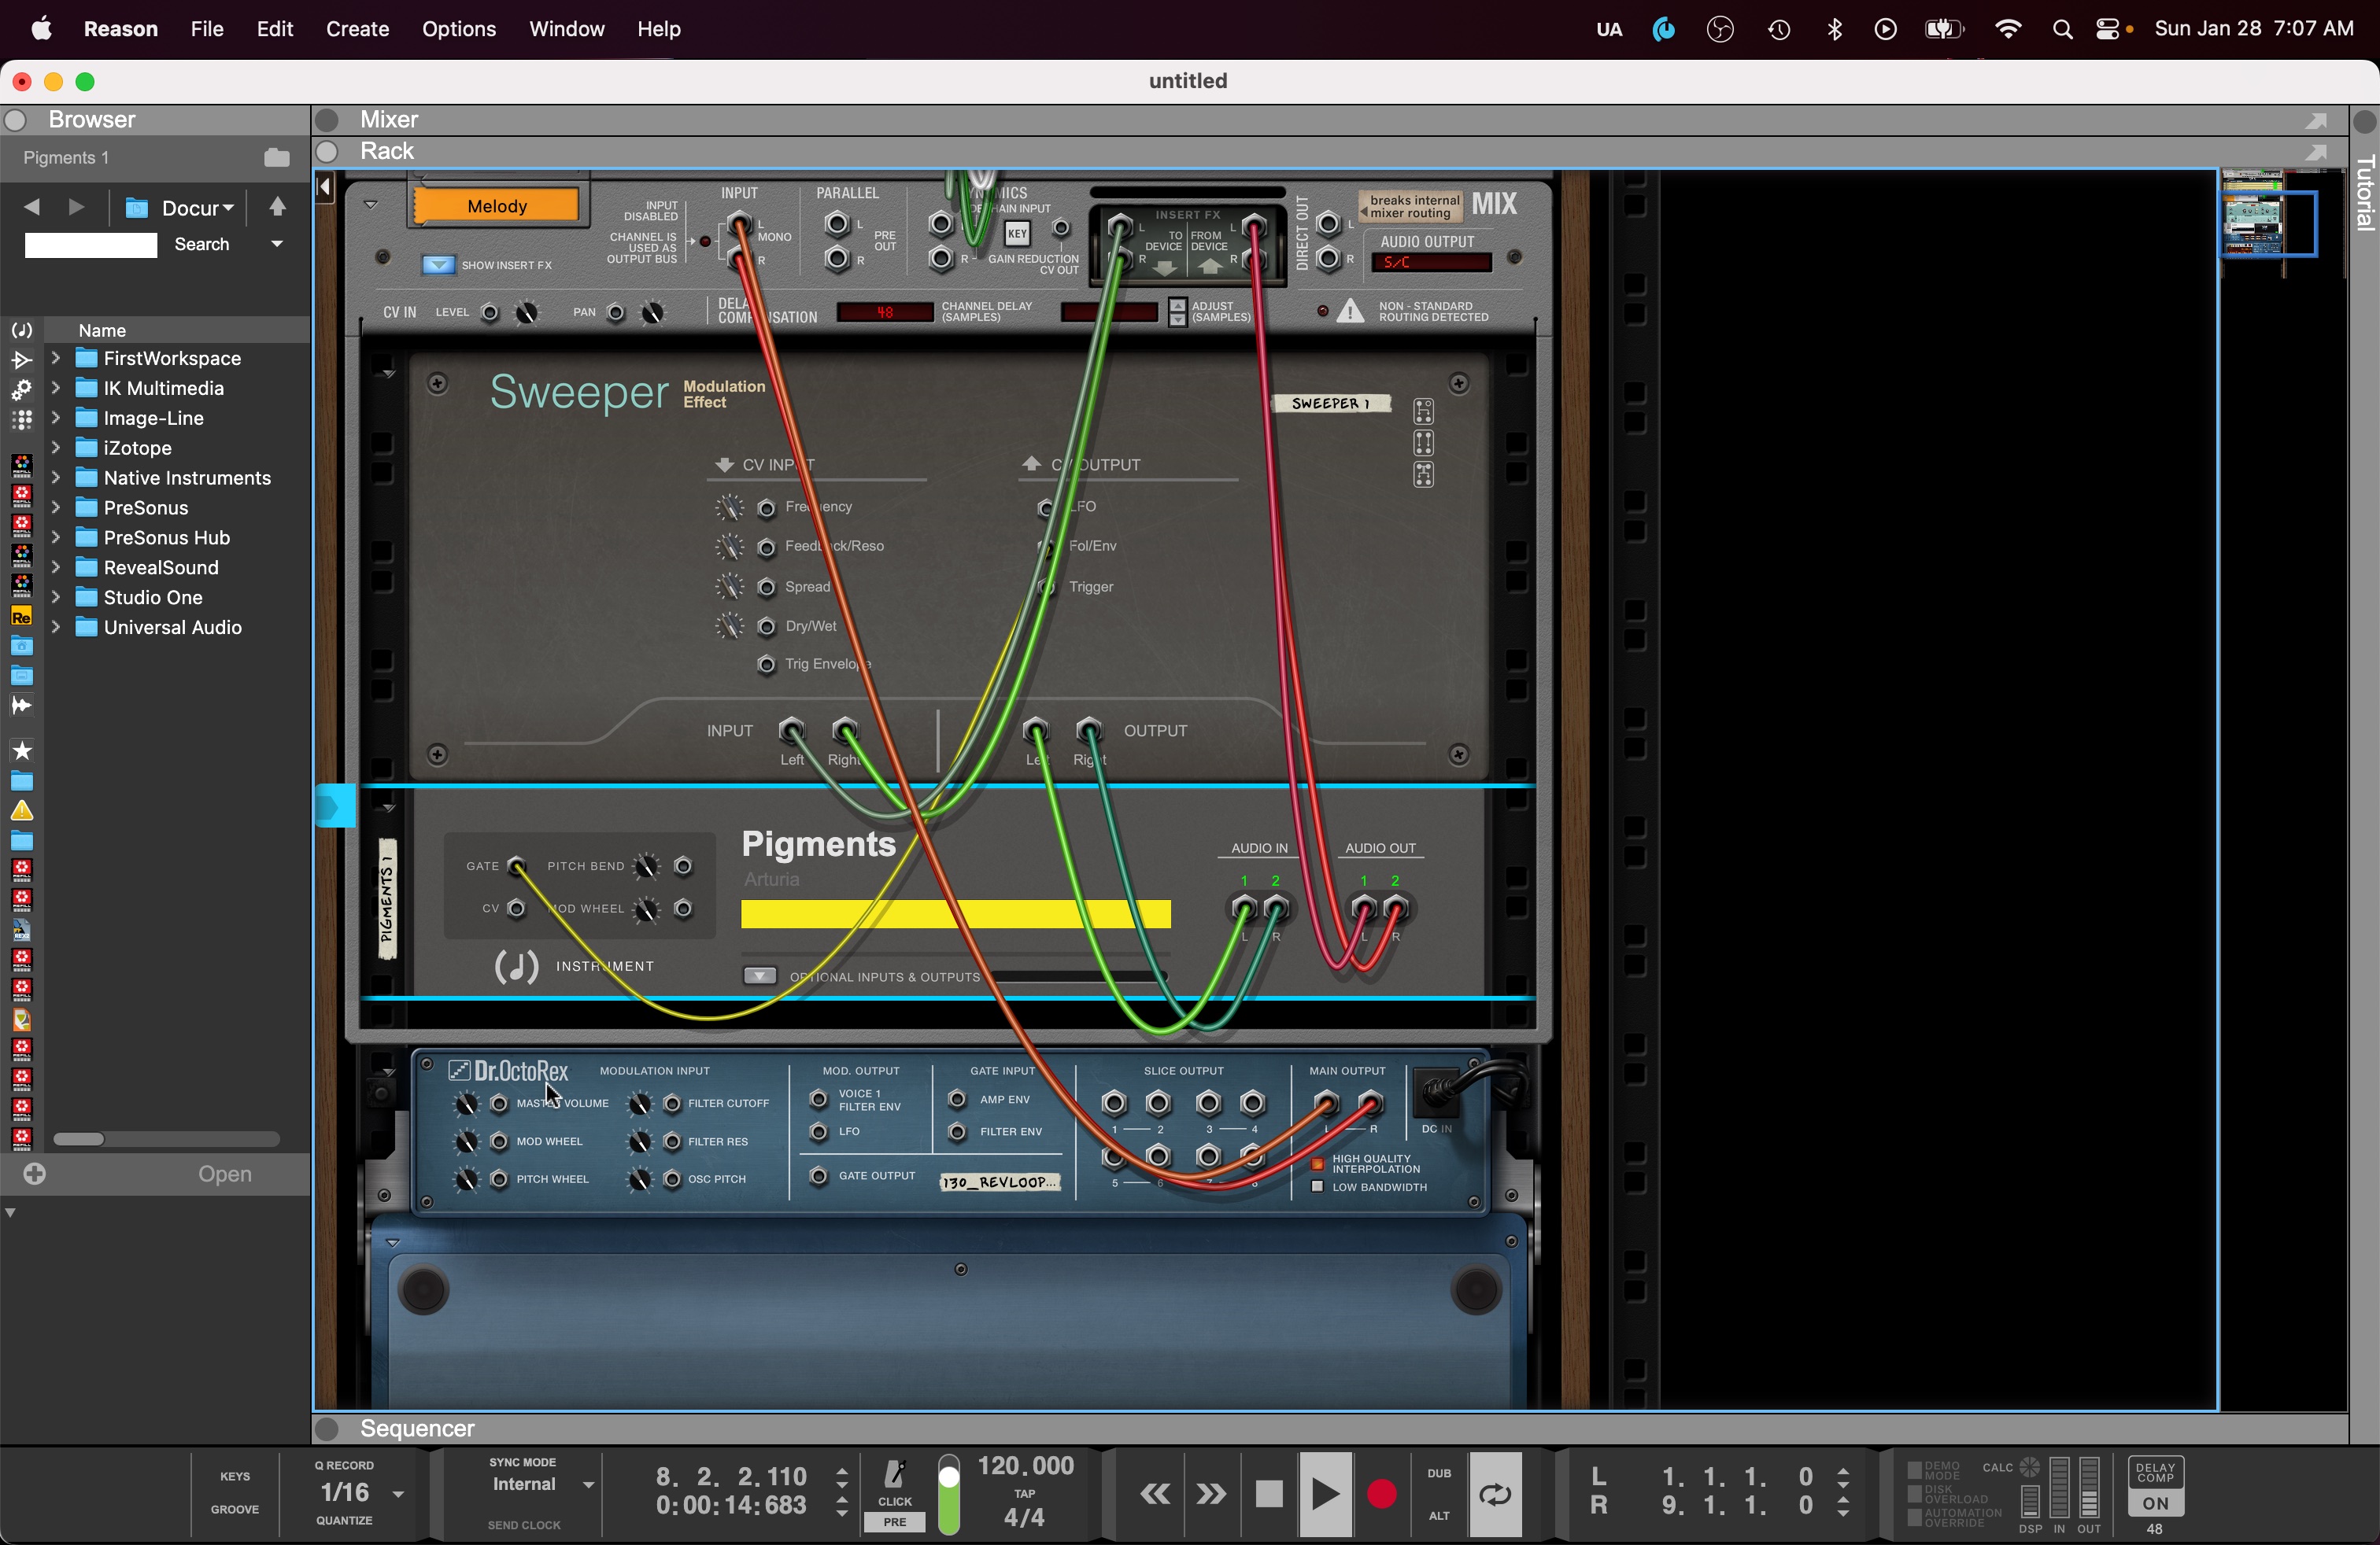
Task: Go up one folder level in Browser
Action: [x=278, y=207]
